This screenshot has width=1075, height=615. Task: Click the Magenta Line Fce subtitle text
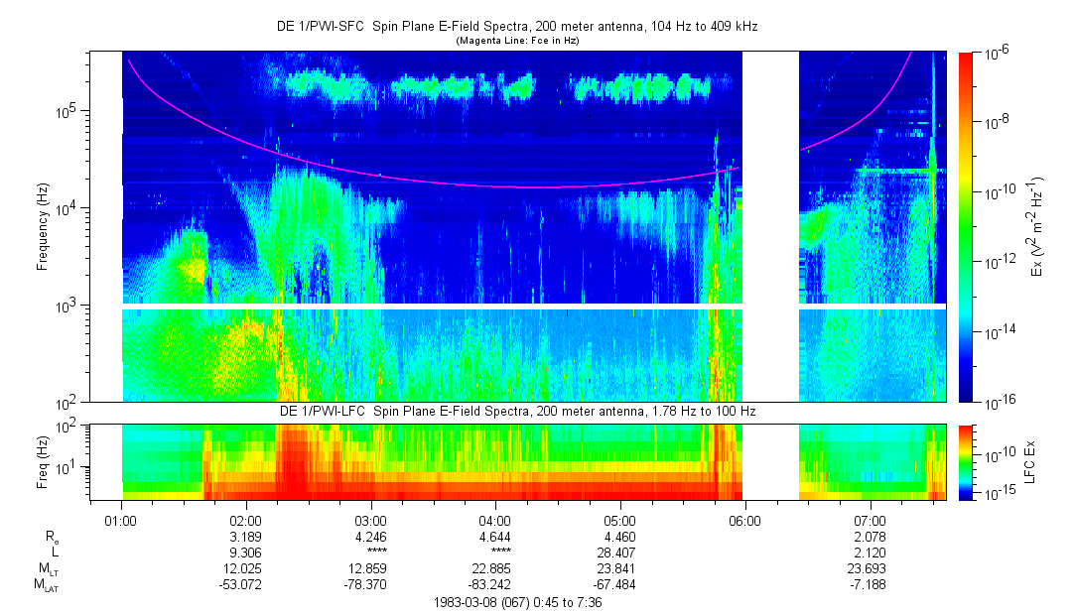tap(516, 41)
